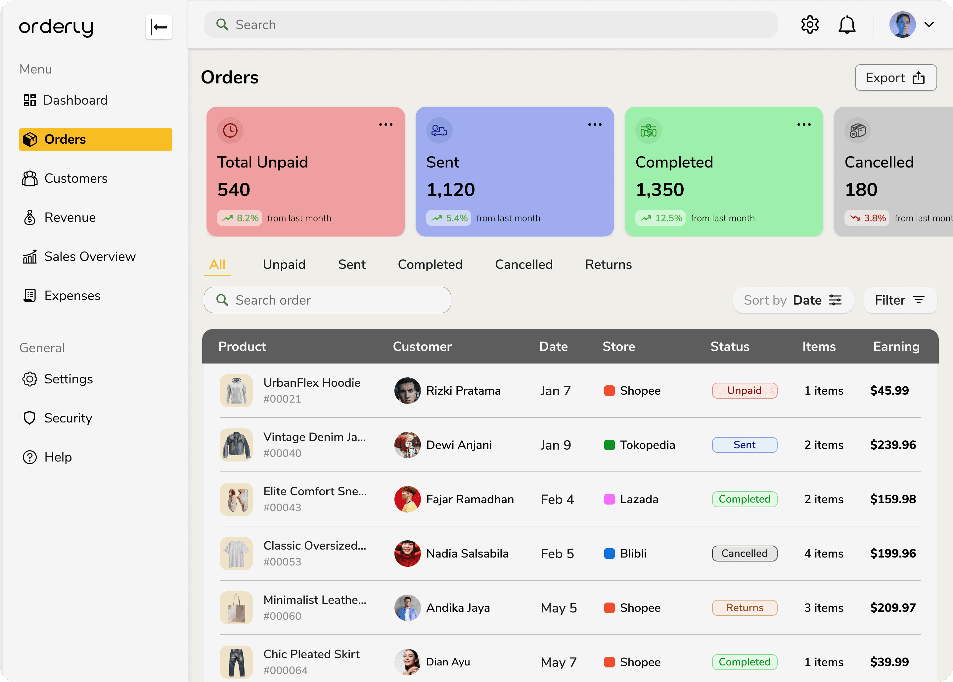Open Revenue from the sidebar menu

[70, 218]
